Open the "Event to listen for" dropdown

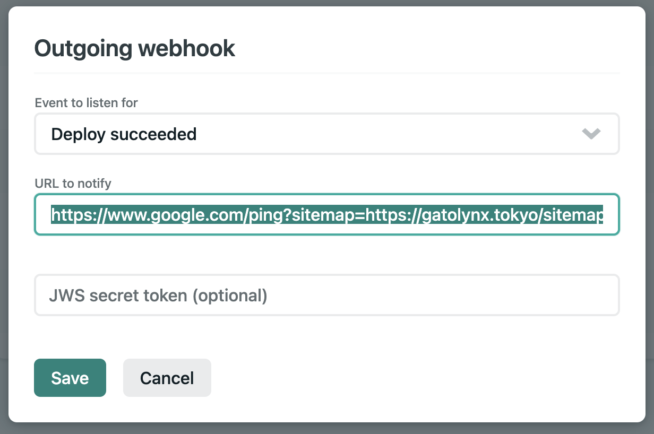pyautogui.click(x=327, y=134)
